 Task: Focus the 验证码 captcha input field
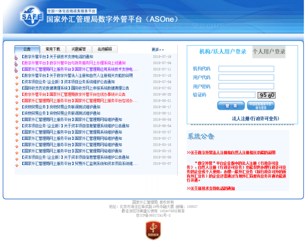237,95
